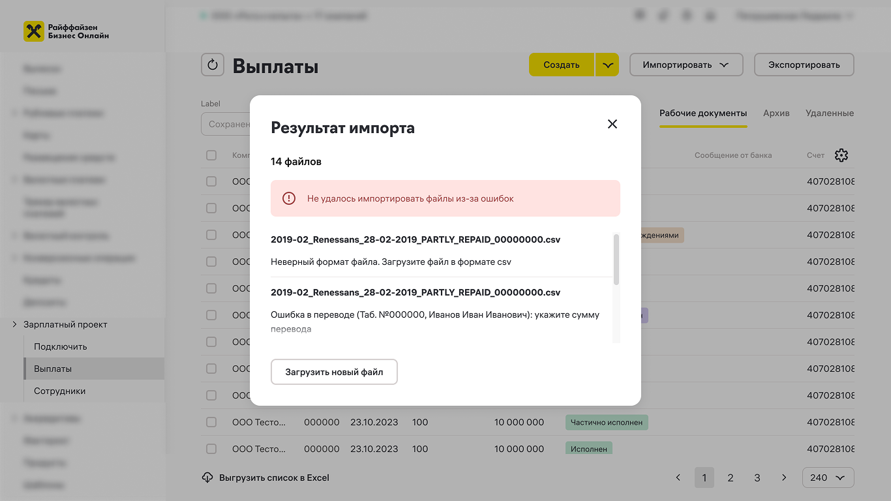The width and height of the screenshot is (891, 501).
Task: Check the row with Частично исполнен status
Action: (x=211, y=422)
